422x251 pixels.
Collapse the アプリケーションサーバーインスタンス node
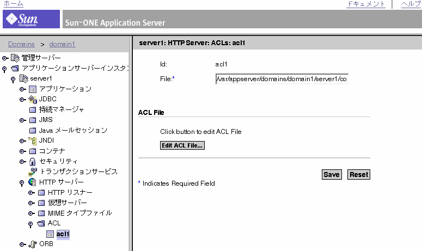click(4, 69)
